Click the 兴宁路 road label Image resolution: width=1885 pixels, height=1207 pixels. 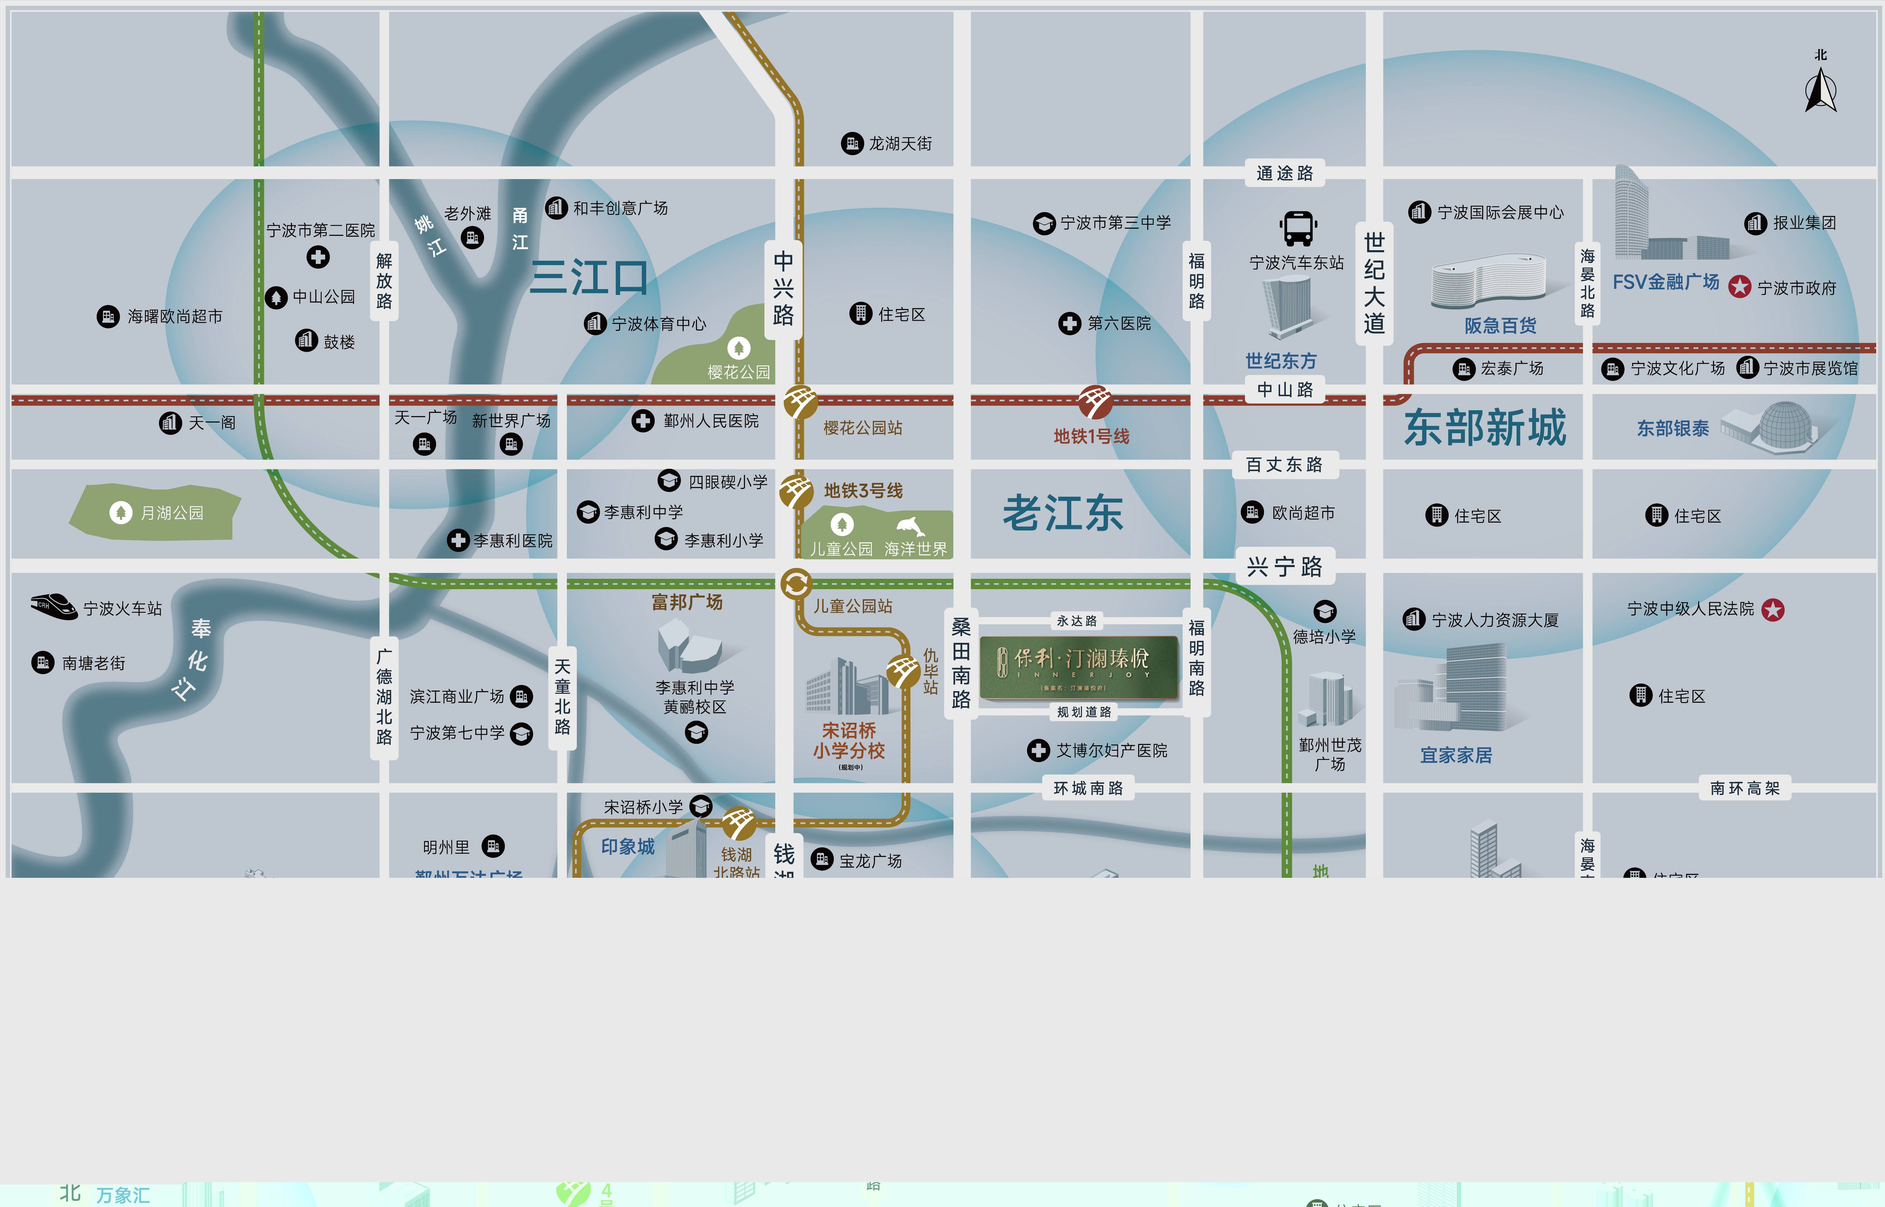pyautogui.click(x=1285, y=566)
